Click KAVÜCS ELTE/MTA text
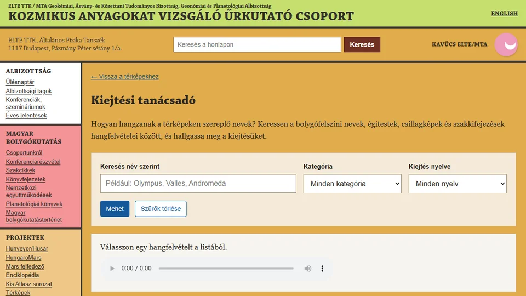The image size is (526, 296). [459, 44]
